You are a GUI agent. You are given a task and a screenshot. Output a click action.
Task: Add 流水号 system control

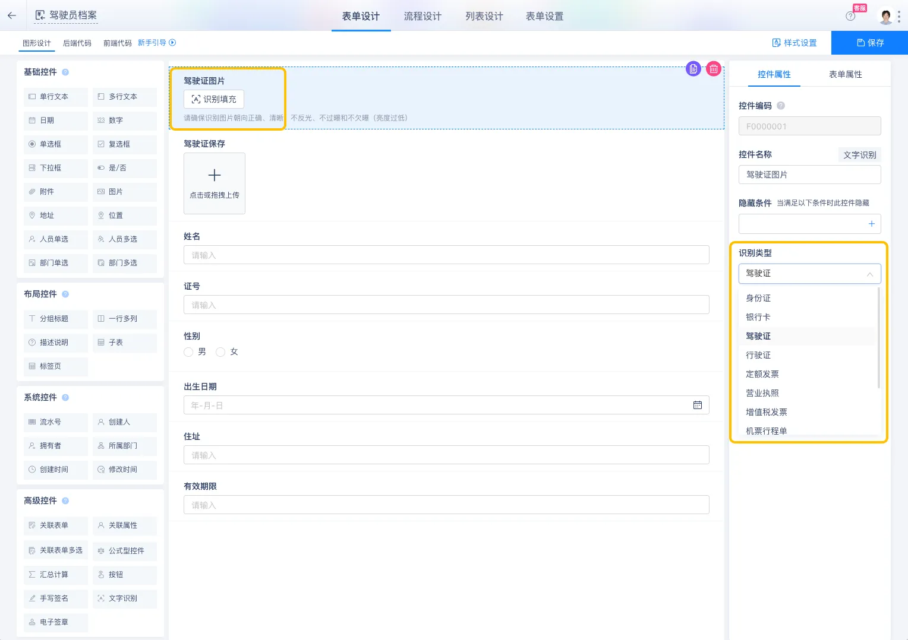point(56,422)
